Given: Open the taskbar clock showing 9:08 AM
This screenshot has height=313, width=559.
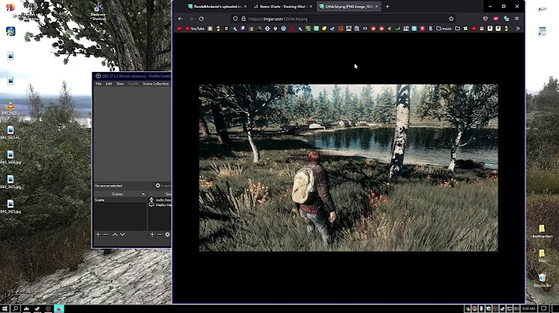Looking at the screenshot, I should tap(529, 308).
